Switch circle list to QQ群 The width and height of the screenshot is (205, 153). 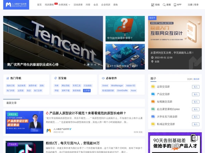189,79
